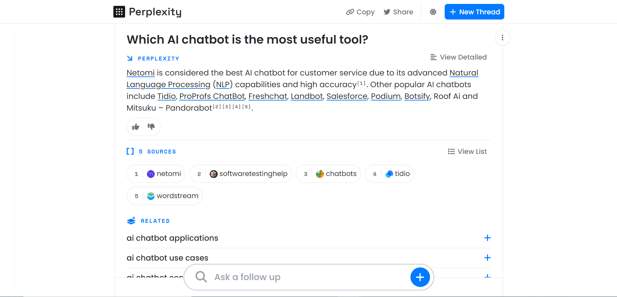Image resolution: width=617 pixels, height=297 pixels.
Task: Open the three-dot options menu
Action: [x=502, y=38]
